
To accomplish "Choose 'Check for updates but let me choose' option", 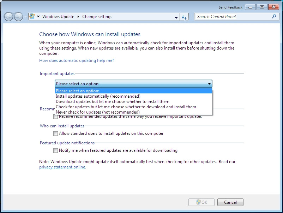I will pyautogui.click(x=133, y=107).
